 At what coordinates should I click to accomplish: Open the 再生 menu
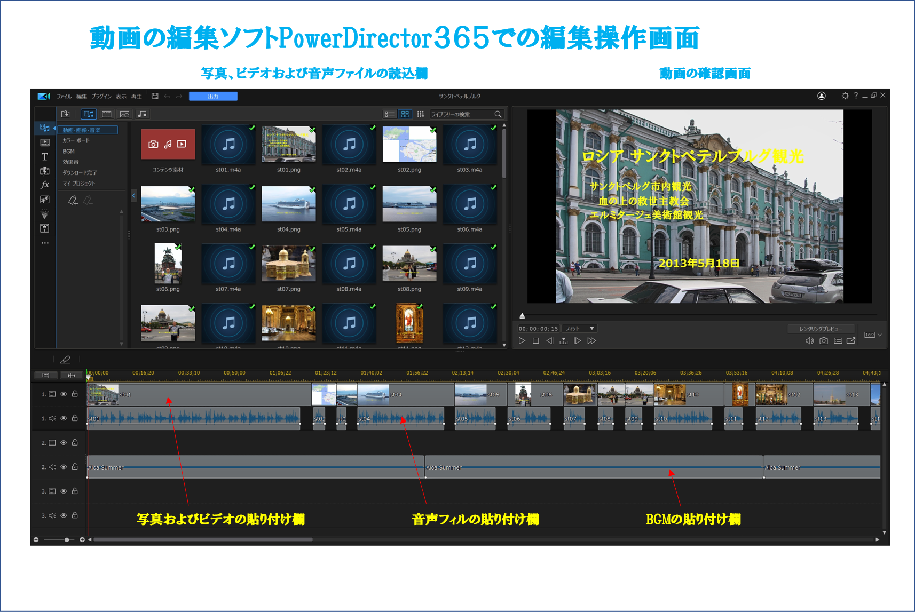pos(137,97)
